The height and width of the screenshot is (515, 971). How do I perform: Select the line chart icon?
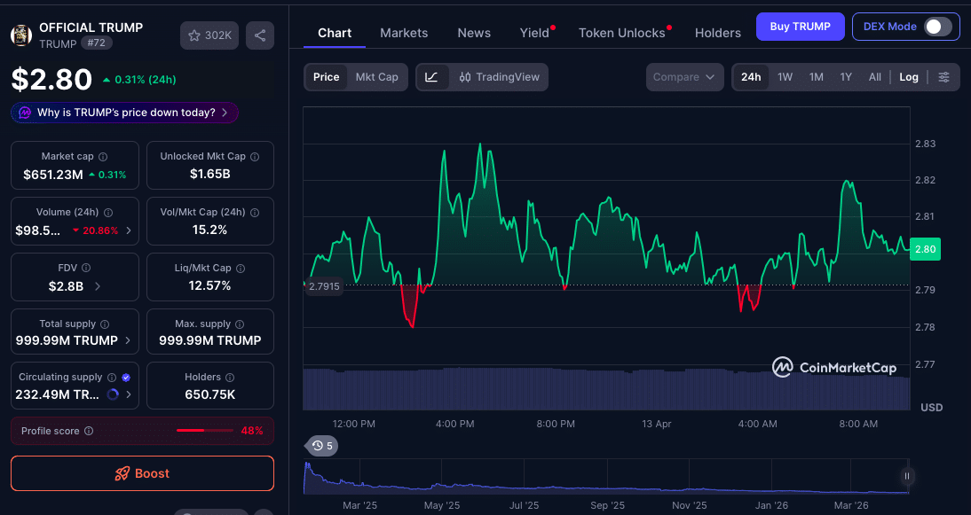click(432, 77)
